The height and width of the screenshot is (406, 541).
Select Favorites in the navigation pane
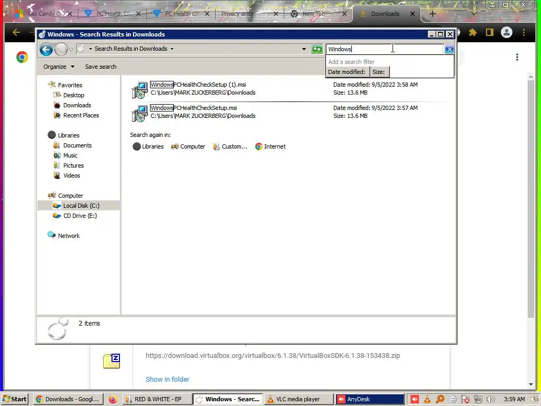pyautogui.click(x=70, y=85)
